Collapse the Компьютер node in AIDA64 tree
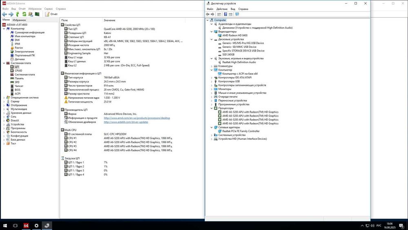 4,29
